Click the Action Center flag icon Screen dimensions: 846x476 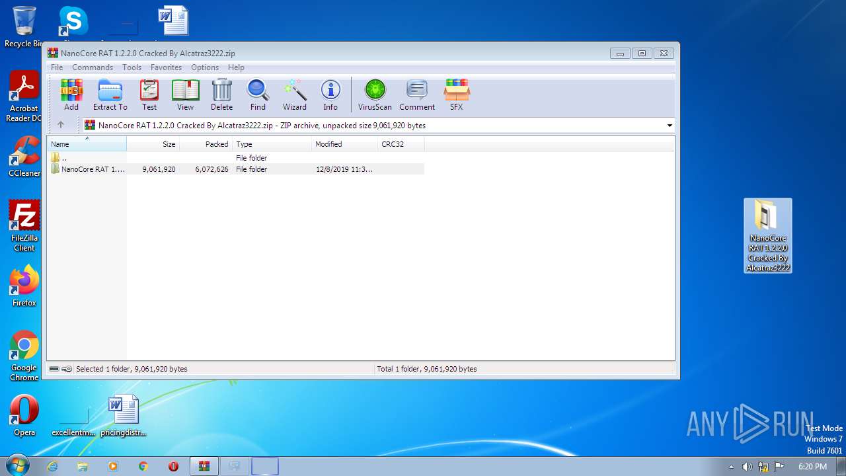tap(779, 467)
